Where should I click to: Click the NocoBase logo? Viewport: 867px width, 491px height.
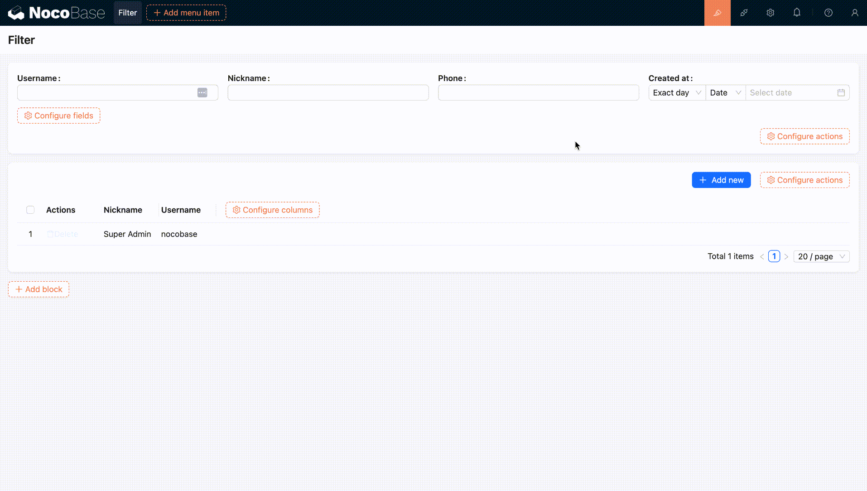point(56,12)
